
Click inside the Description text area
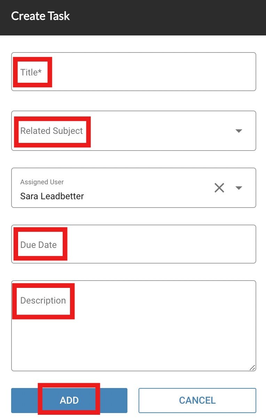(134, 326)
